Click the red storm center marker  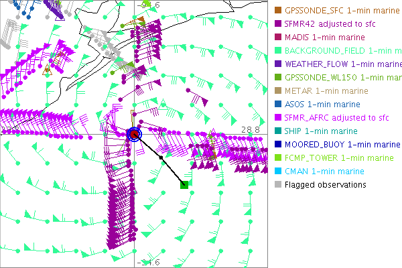(134, 135)
